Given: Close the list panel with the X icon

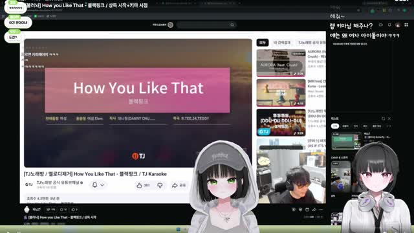Looking at the screenshot, I should click(x=389, y=118).
